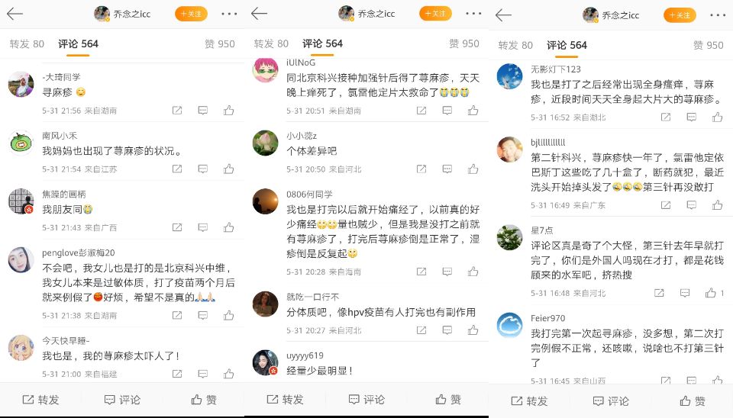Open profile picture of penglove彭淑梅20
733x418 pixels.
(21, 259)
